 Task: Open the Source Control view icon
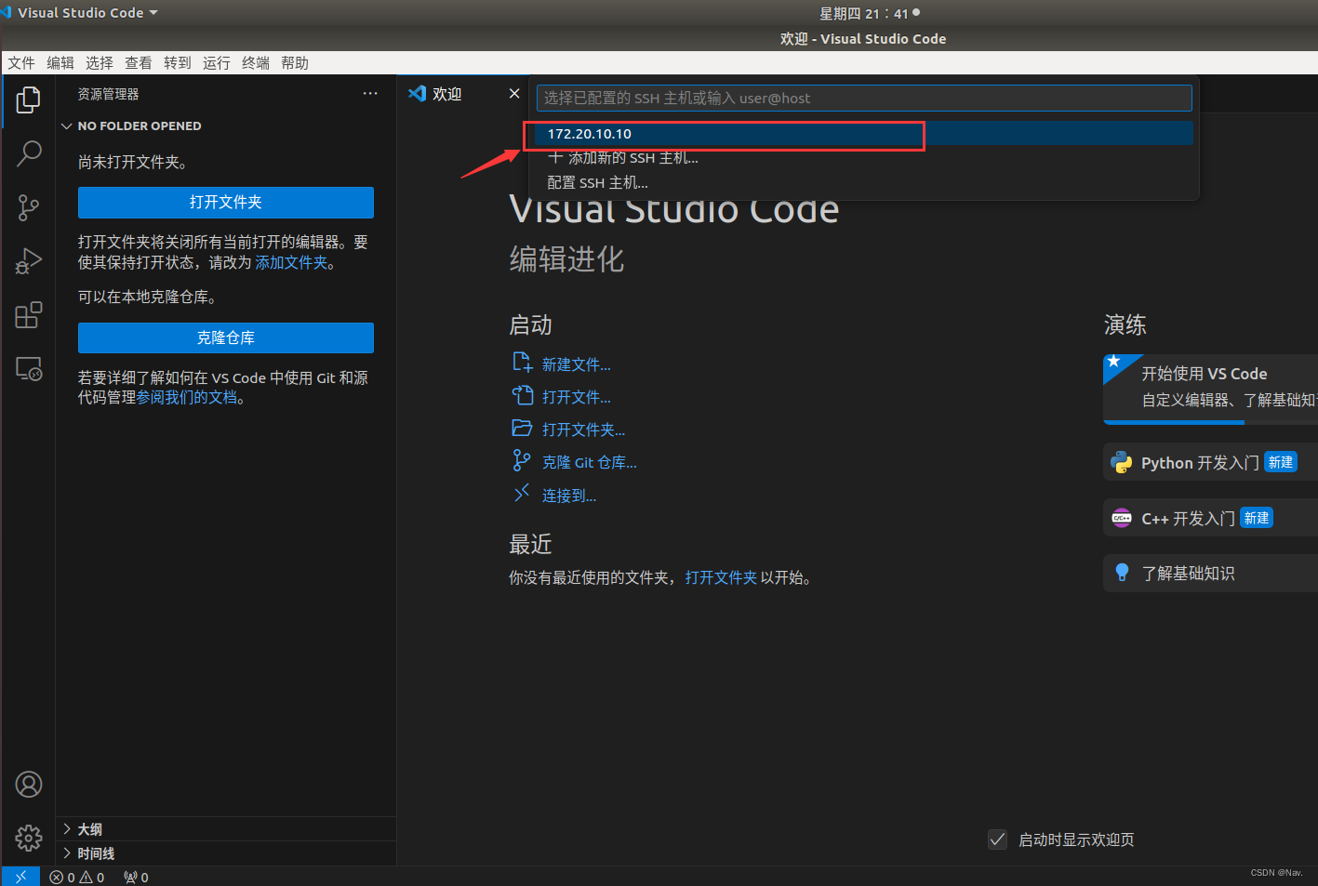(x=29, y=207)
